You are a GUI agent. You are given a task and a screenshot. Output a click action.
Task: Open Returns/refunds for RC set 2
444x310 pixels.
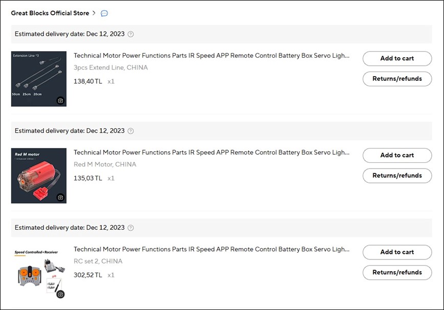pos(397,272)
